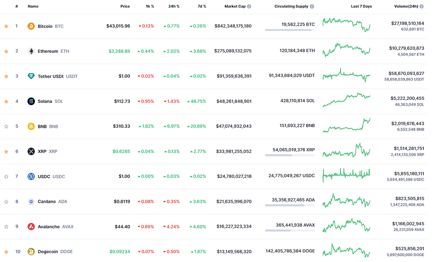Click the Bitcoin coin logo icon

(x=31, y=26)
